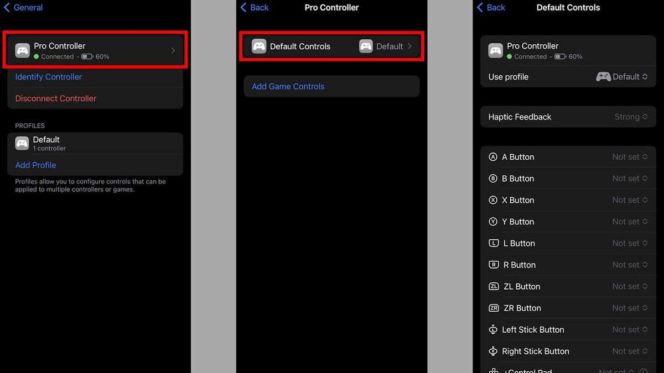The height and width of the screenshot is (373, 664).
Task: Select the A Button mapping icon
Action: click(x=493, y=157)
